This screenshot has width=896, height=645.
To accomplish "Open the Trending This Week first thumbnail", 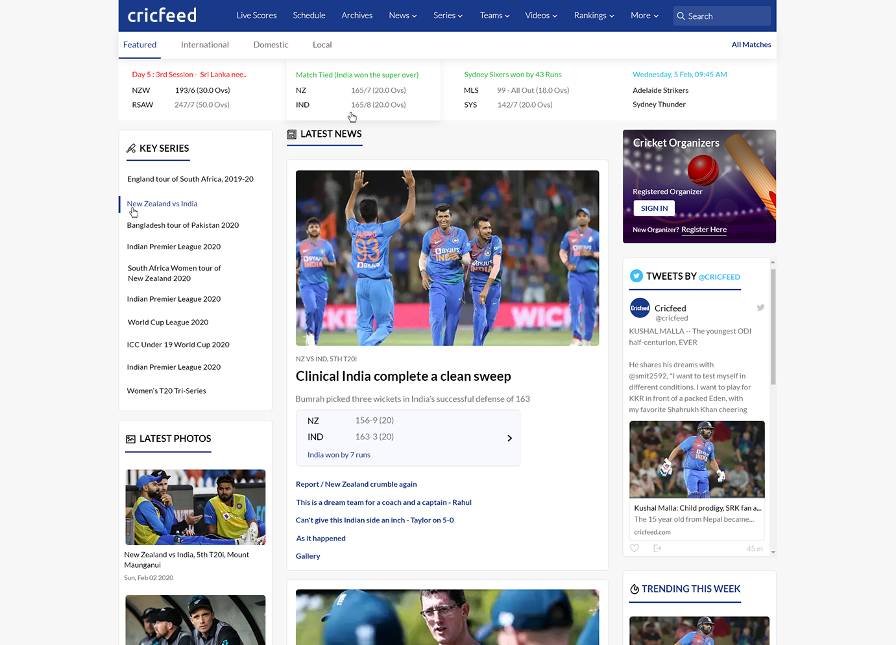I will coord(699,631).
